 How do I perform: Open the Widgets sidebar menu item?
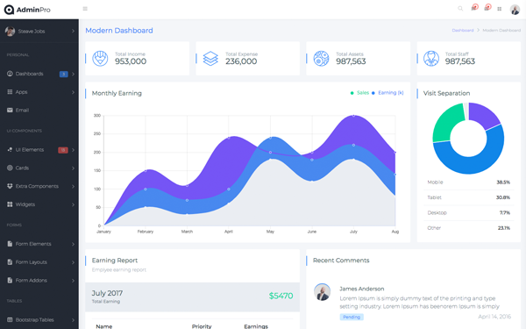[x=39, y=204]
